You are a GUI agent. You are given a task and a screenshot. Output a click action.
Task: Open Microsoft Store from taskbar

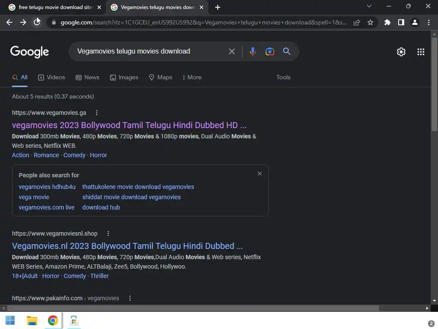(x=74, y=320)
